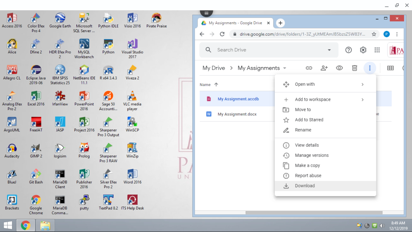The image size is (412, 232).
Task: Open VLC media player icon
Action: point(133,101)
